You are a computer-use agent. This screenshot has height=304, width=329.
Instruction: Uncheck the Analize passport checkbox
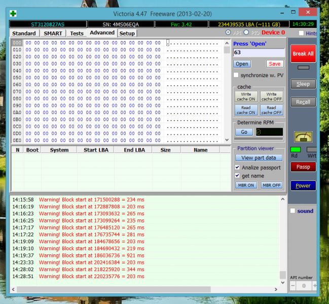pos(237,167)
